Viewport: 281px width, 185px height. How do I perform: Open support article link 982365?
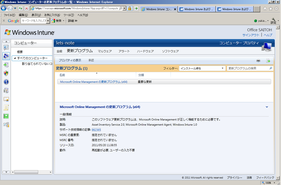pyautogui.click(x=96, y=130)
